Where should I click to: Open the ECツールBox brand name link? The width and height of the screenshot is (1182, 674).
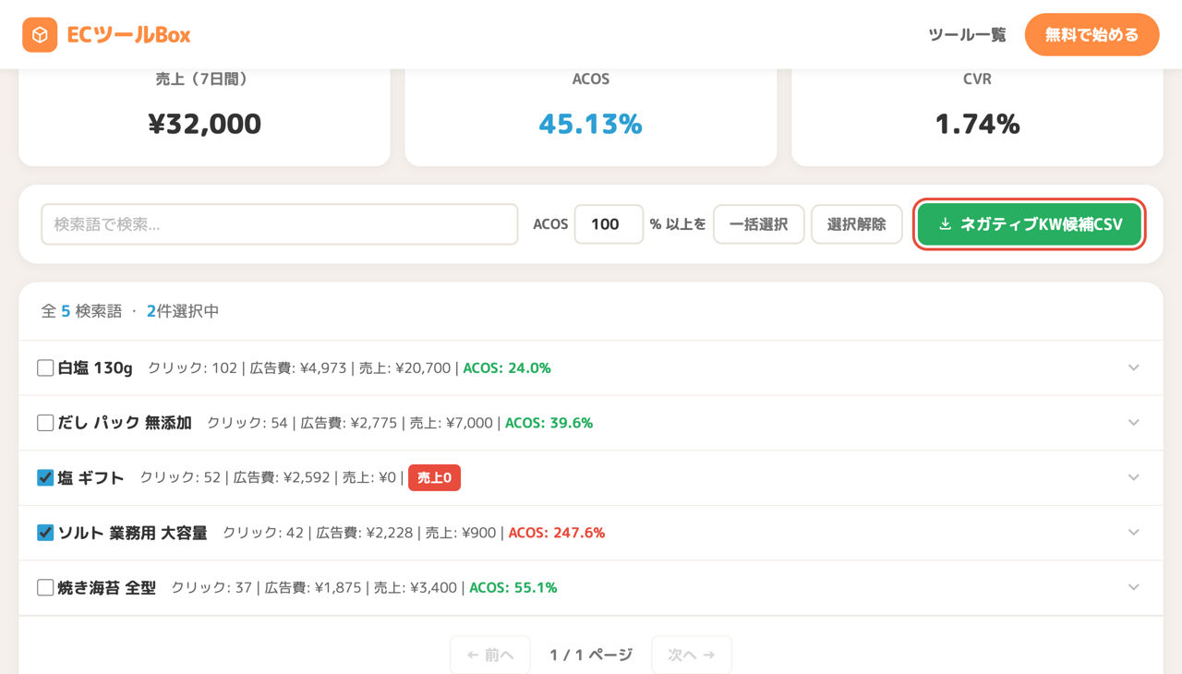(x=128, y=35)
